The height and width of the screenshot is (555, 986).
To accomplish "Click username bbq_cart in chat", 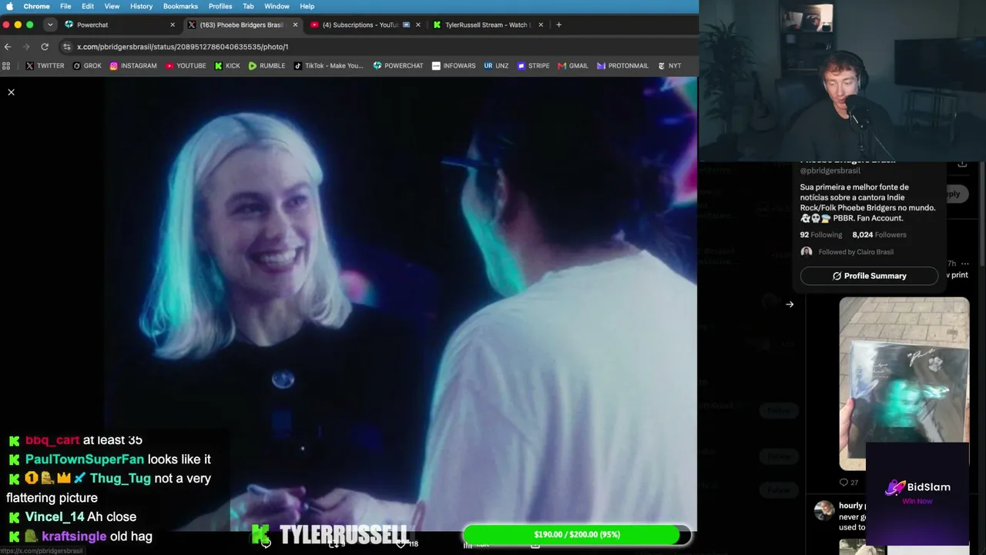I will [52, 440].
